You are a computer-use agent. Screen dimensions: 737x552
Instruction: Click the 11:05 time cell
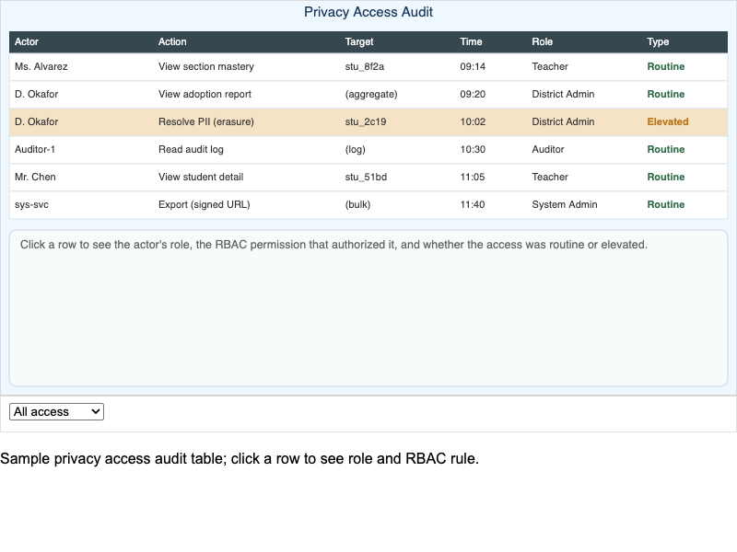tap(473, 177)
